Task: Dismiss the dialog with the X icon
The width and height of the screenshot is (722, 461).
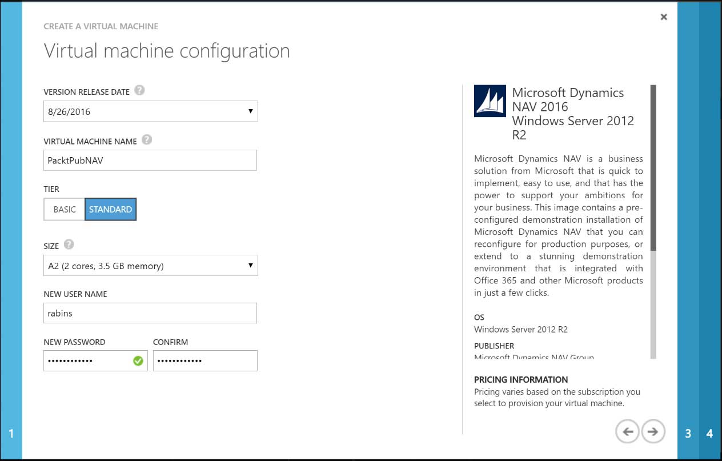Action: pyautogui.click(x=663, y=17)
